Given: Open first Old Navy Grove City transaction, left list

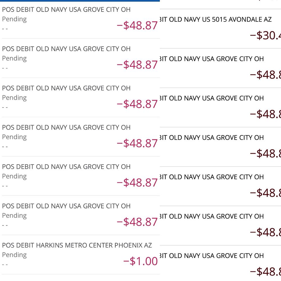Looking at the screenshot, I should coord(66,10).
